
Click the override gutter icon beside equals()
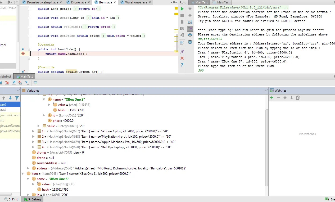pyautogui.click(x=23, y=72)
